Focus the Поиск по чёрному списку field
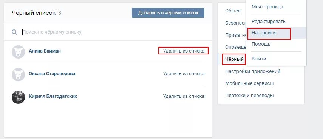Screen dimensions: 323x139 point(115,32)
